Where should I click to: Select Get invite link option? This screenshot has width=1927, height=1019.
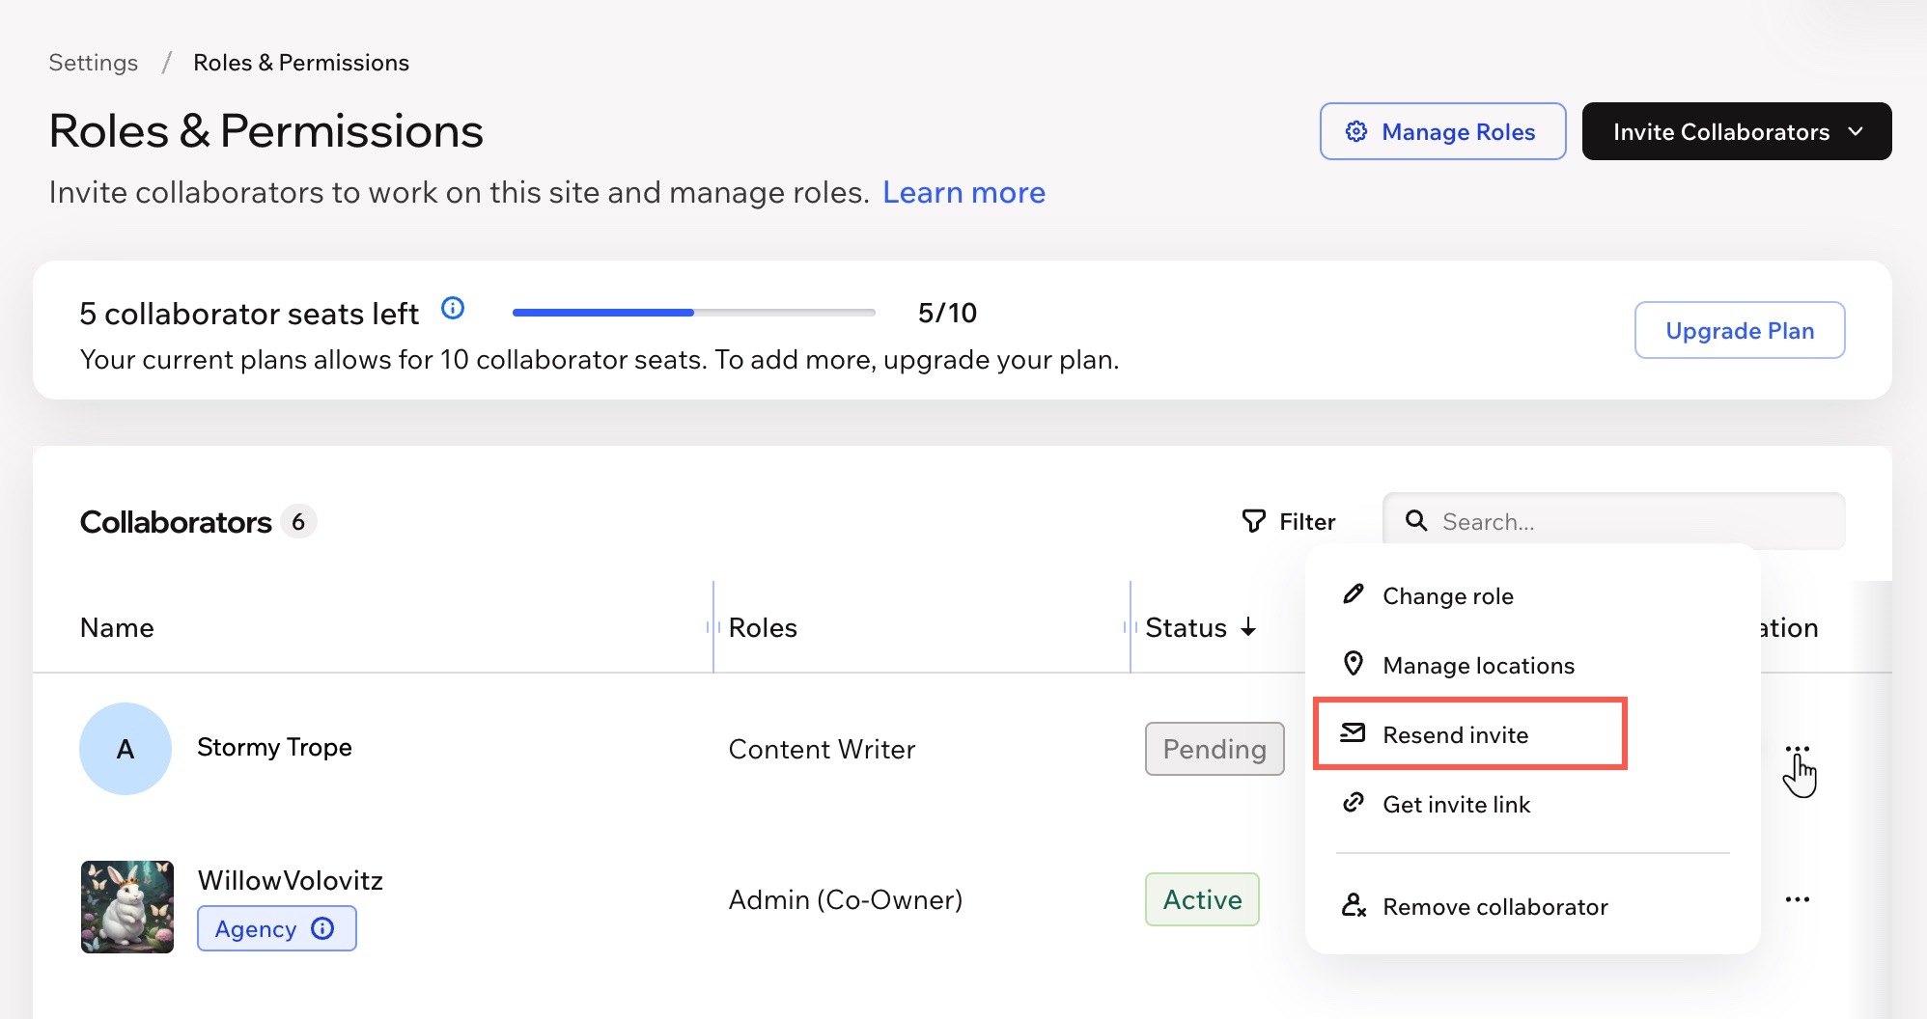tap(1532, 804)
